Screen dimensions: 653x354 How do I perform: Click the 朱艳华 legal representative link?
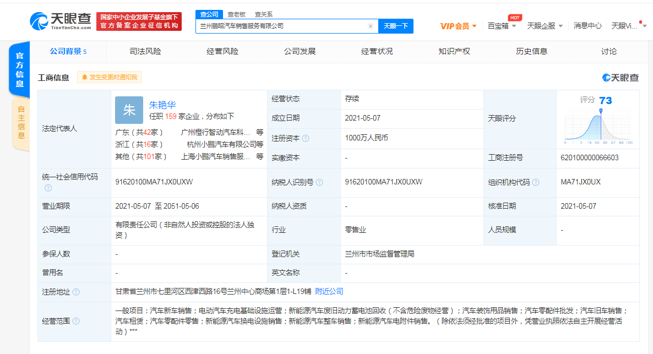click(x=162, y=104)
